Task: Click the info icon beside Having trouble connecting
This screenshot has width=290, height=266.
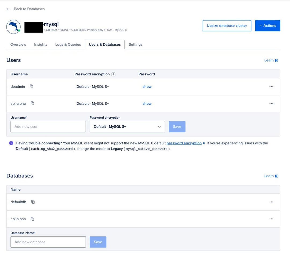Action: tap(11, 143)
